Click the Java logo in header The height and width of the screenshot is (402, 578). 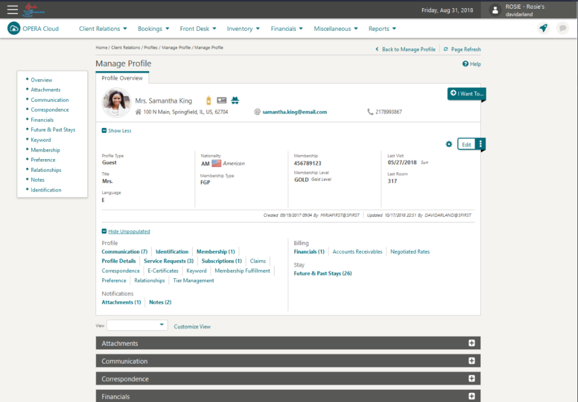(33, 10)
